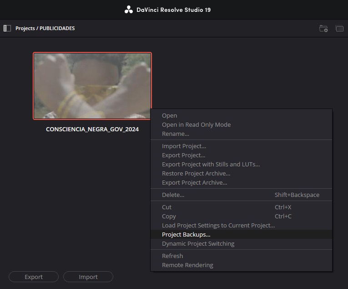This screenshot has height=289, width=348.
Task: Select Load Project Settings to Current Project...
Action: coord(241,225)
